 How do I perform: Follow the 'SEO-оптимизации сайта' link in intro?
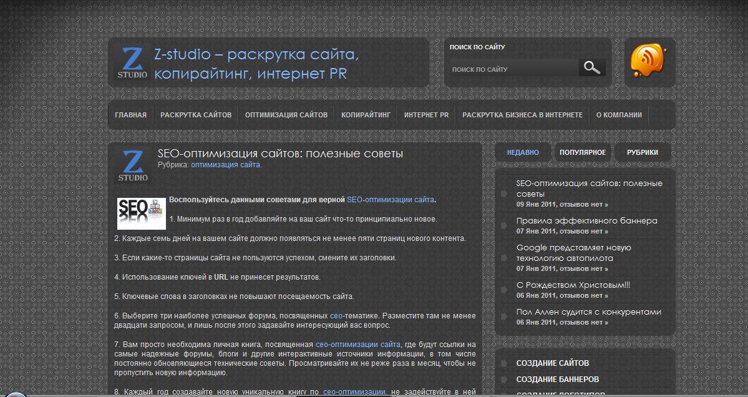tap(390, 200)
